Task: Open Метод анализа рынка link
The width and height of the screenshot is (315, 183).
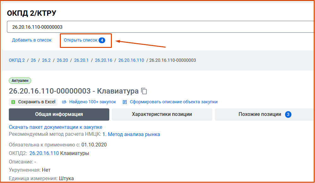Action: 134,134
